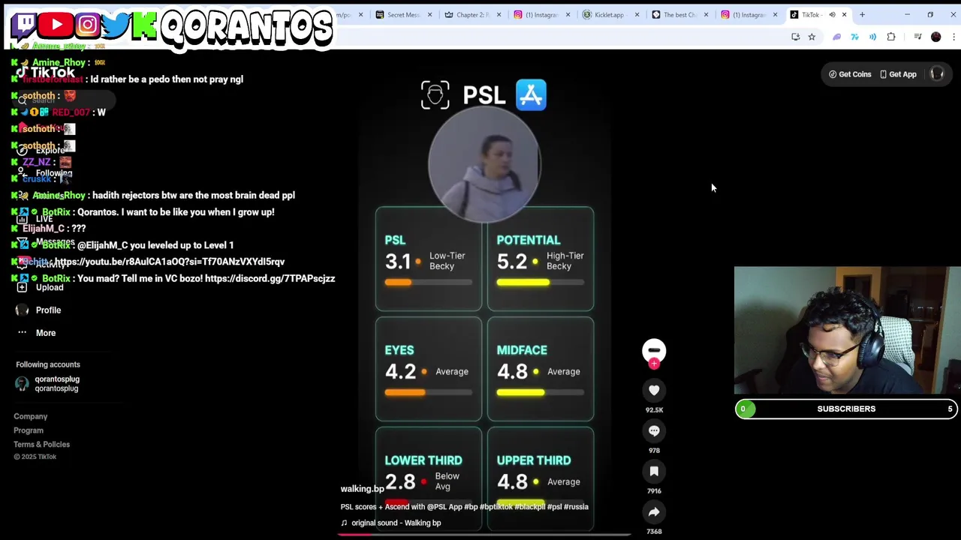
Task: Close the TikTok browser tab
Action: [844, 15]
